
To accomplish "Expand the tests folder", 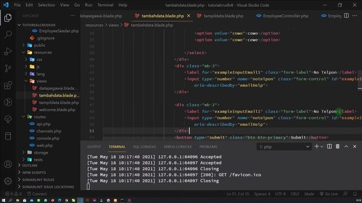I will pyautogui.click(x=38, y=160).
